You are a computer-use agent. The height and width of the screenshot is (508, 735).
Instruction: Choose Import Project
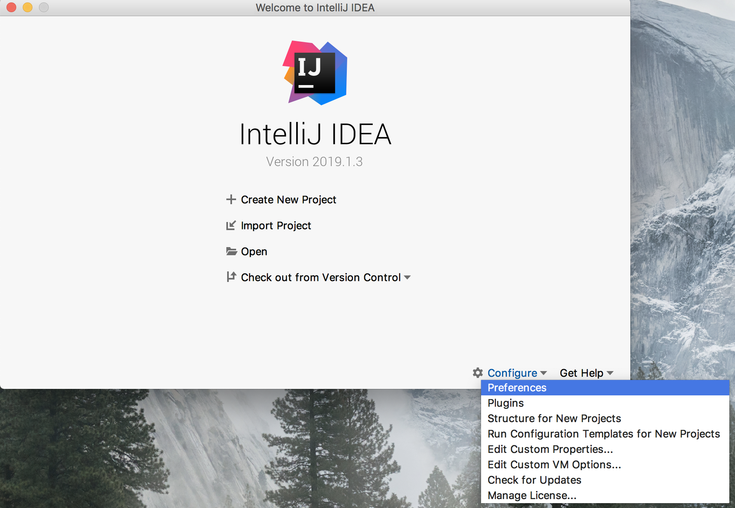276,226
